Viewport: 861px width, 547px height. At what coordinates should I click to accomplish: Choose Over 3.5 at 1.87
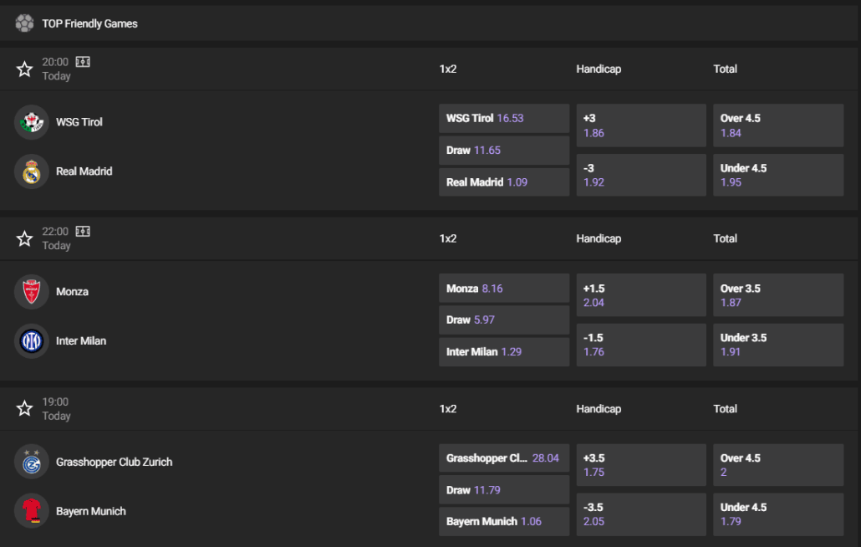778,295
